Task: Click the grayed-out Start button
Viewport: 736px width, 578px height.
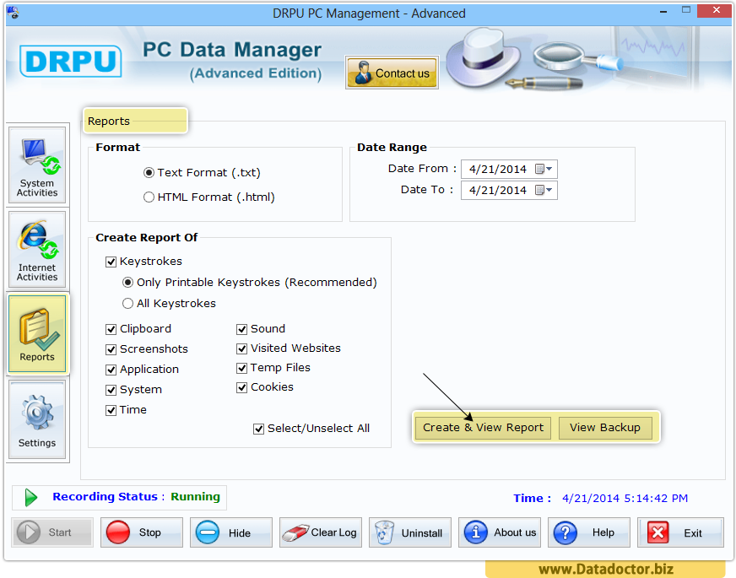Action: tap(52, 532)
